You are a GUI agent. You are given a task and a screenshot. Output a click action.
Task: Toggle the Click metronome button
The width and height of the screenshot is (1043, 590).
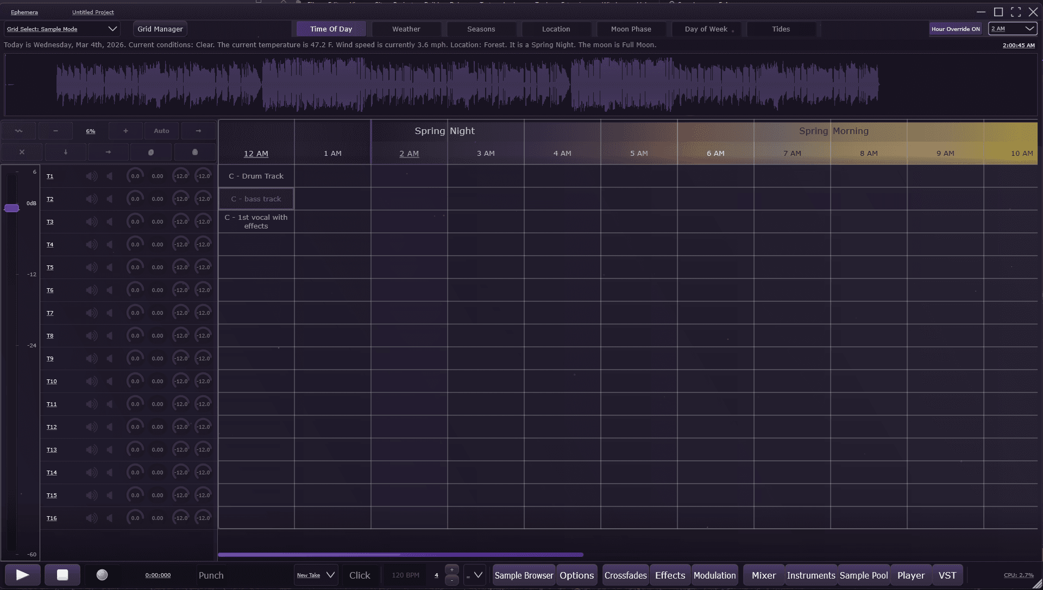360,575
